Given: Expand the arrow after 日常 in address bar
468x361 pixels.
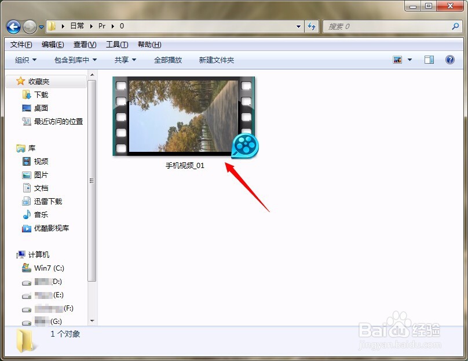Looking at the screenshot, I should tap(92, 26).
